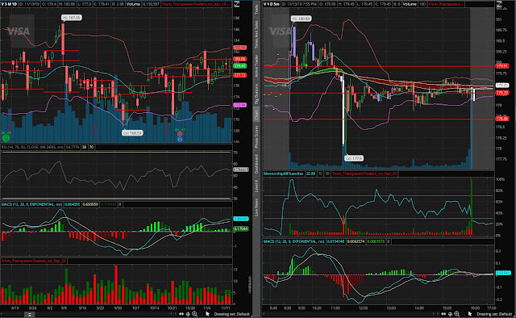Click the Hi: 187.05 price bubble
Screen dimensions: 516x318
coord(72,18)
